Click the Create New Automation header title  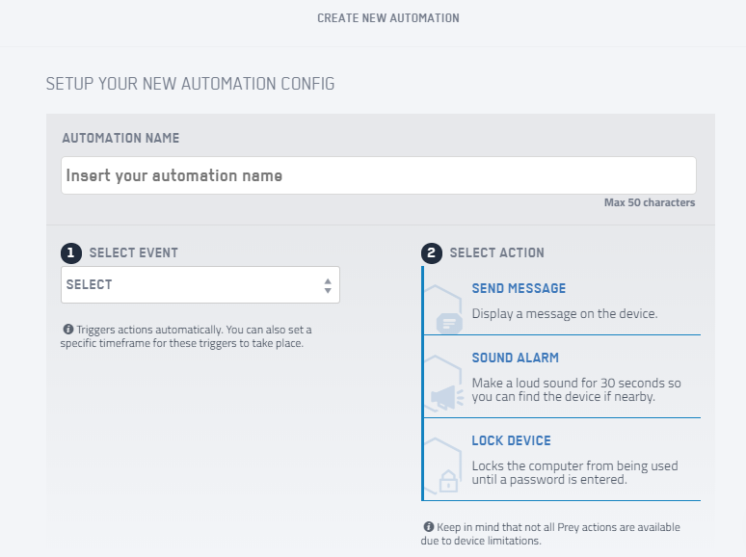388,18
